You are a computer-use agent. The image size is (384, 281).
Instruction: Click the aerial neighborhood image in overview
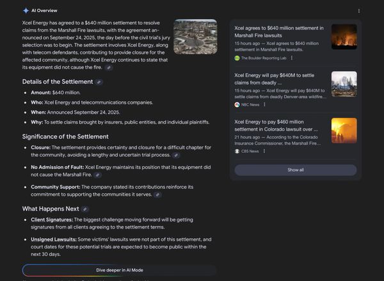click(195, 36)
